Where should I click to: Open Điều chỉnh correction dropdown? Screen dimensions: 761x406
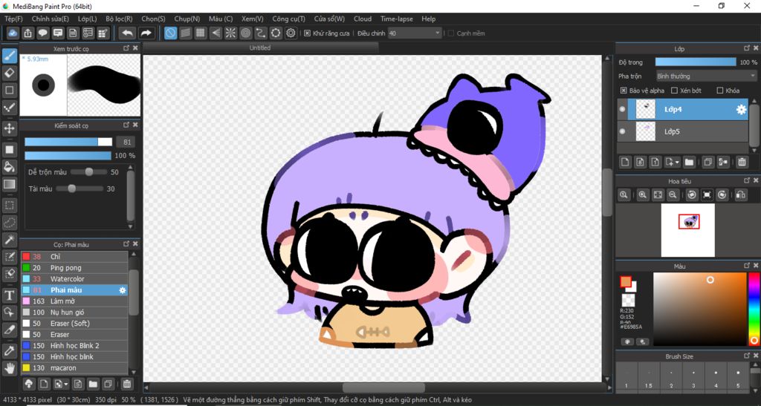[415, 33]
